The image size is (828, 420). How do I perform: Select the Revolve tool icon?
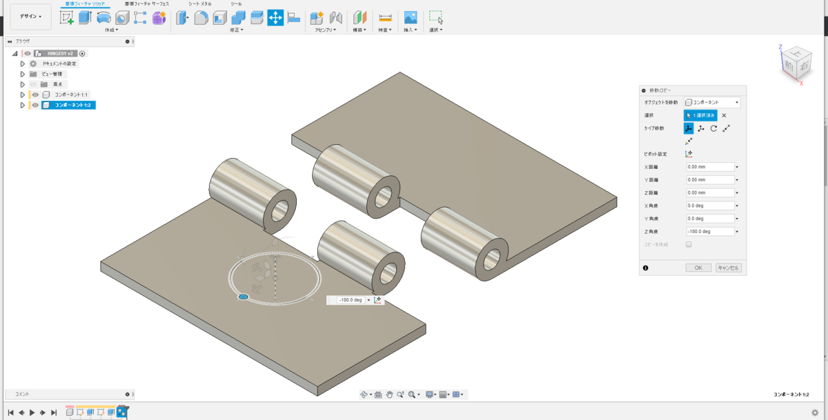103,18
